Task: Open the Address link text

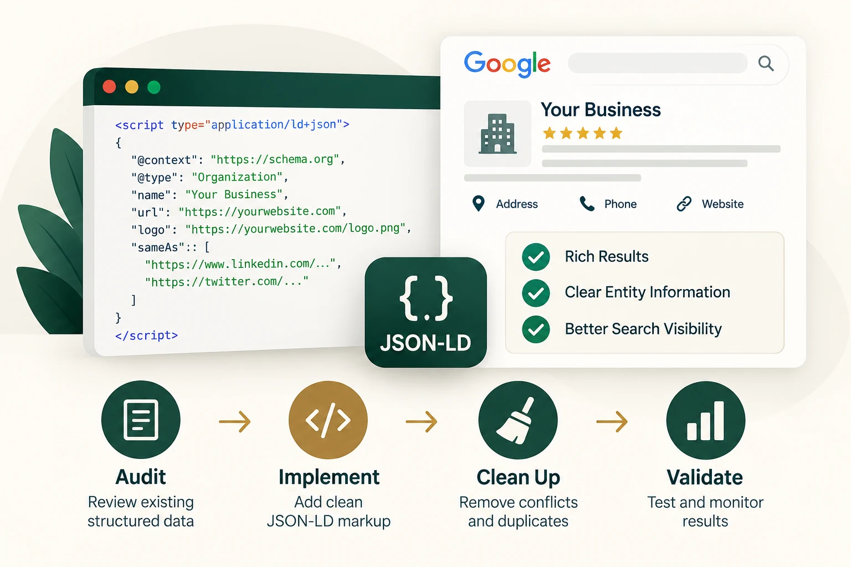Action: click(517, 204)
